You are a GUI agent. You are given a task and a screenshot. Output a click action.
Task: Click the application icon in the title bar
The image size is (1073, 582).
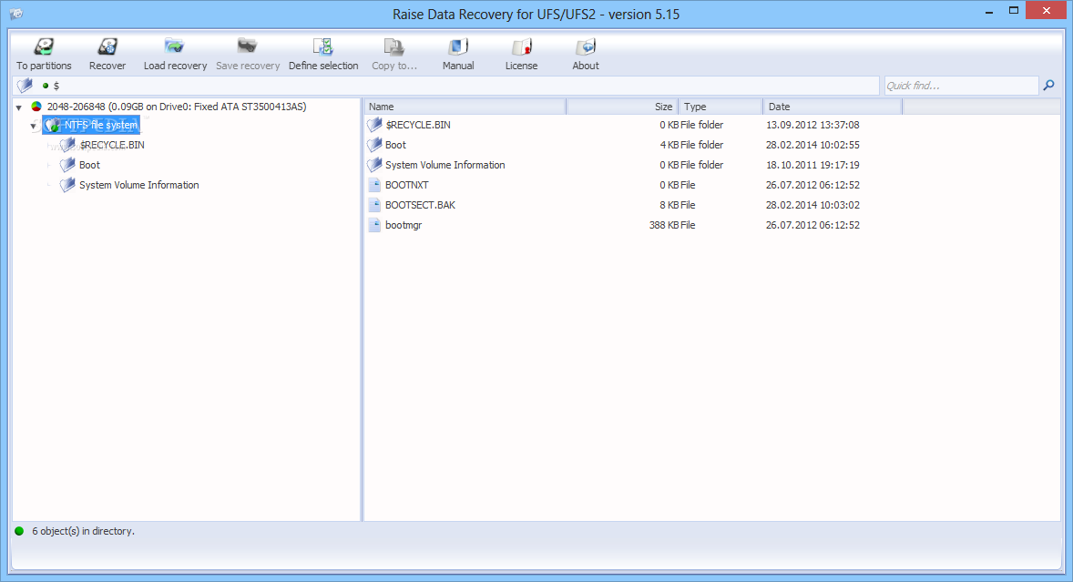click(16, 14)
